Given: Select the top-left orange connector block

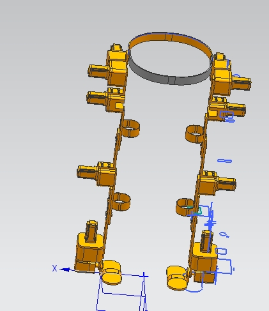Looking at the screenshot, I should click(x=108, y=66).
